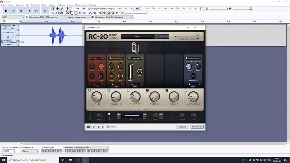
Task: Click the Pause button in Audacity transport
Action: click(x=6, y=11)
